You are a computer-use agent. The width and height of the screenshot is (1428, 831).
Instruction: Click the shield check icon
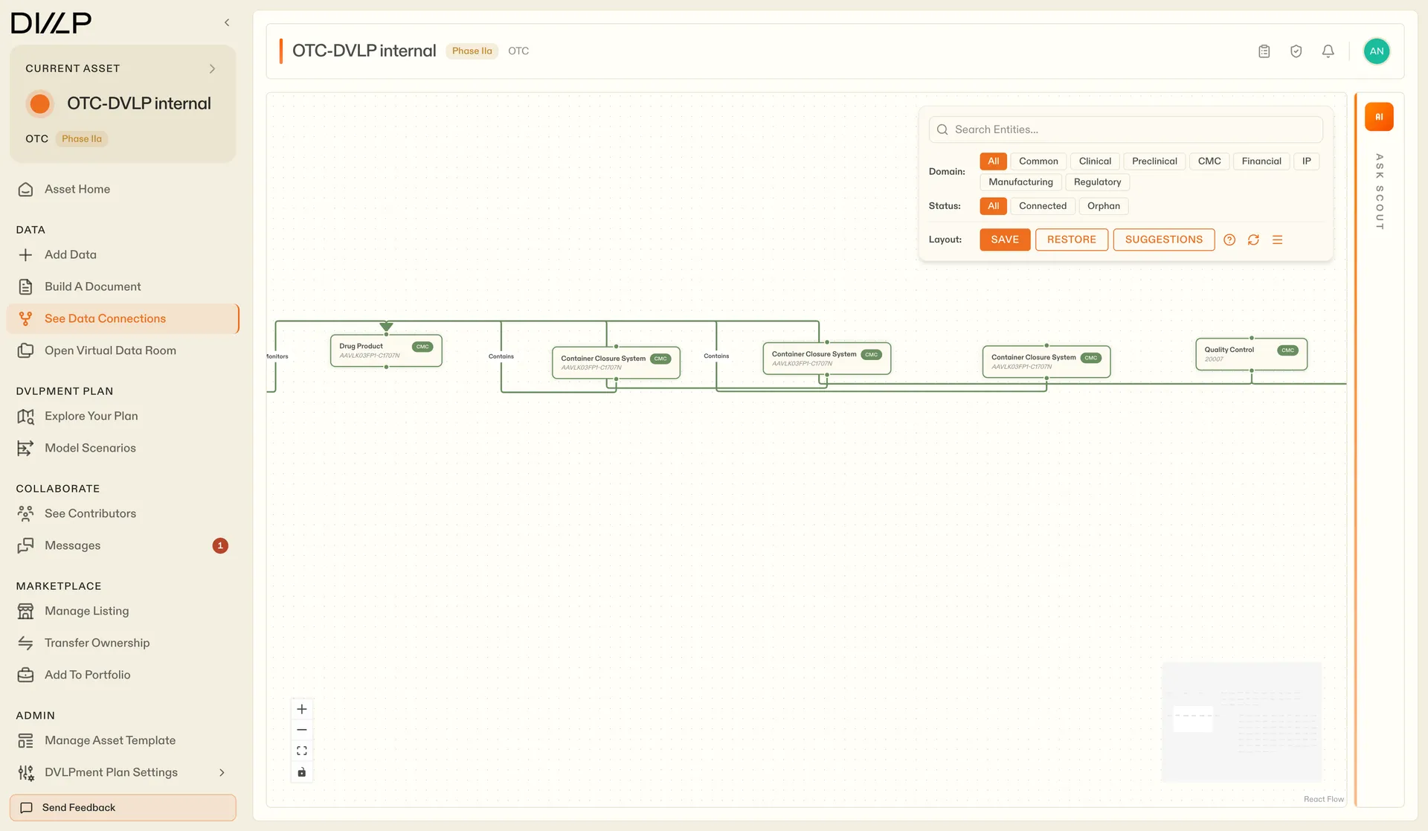tap(1296, 51)
